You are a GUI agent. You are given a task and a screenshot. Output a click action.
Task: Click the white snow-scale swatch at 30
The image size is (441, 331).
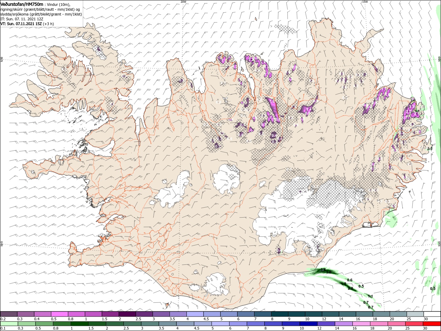tap(432, 314)
